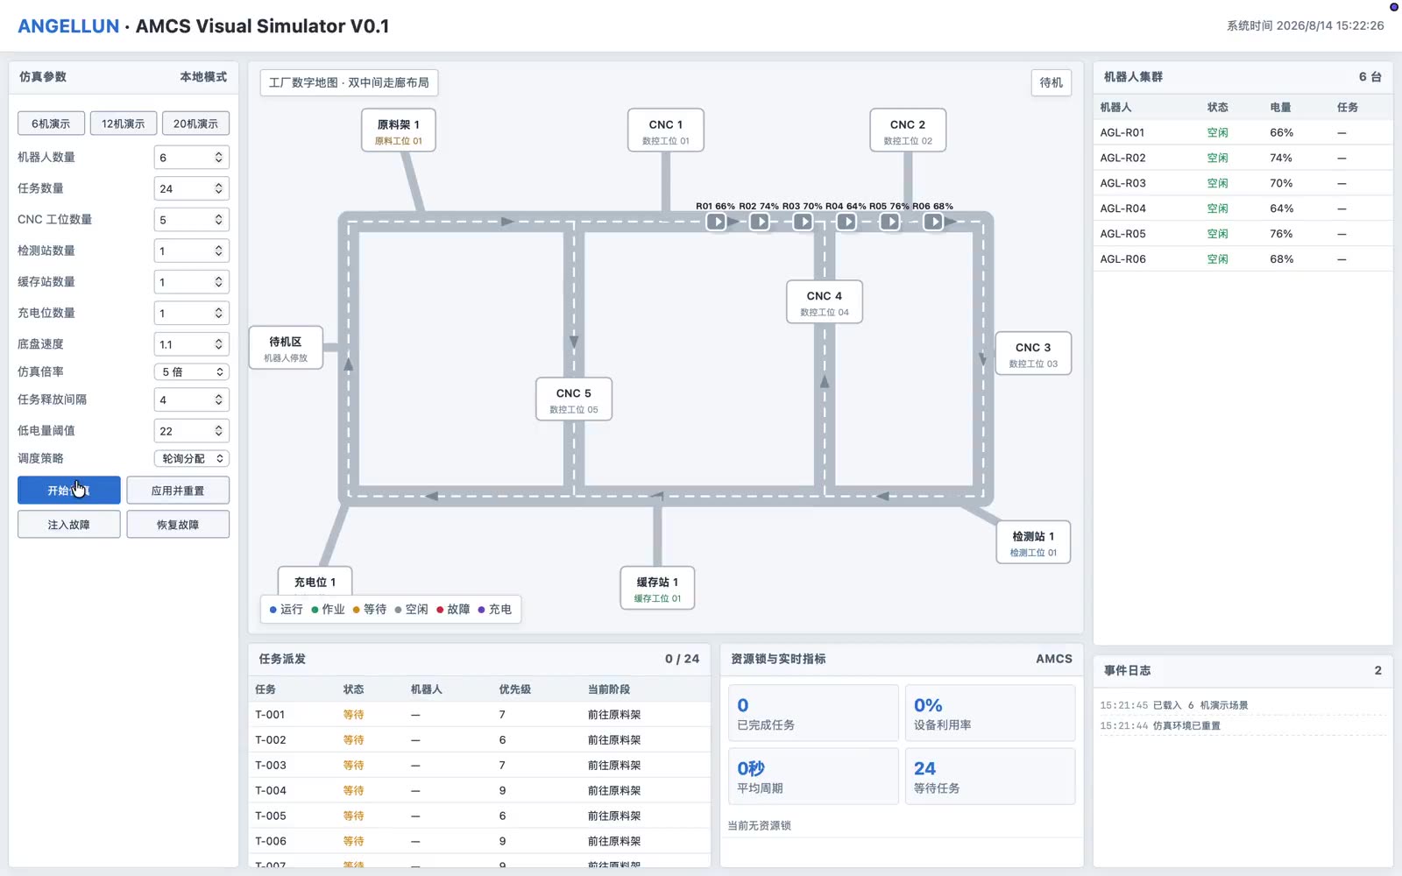Open the 调度策略 轮询分配 dropdown

(192, 458)
